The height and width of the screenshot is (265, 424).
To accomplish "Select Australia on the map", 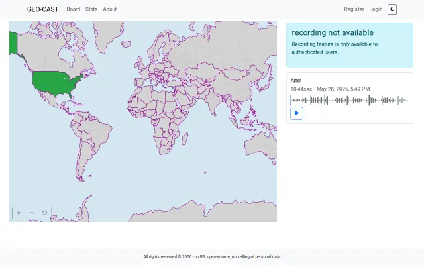I will (x=261, y=146).
